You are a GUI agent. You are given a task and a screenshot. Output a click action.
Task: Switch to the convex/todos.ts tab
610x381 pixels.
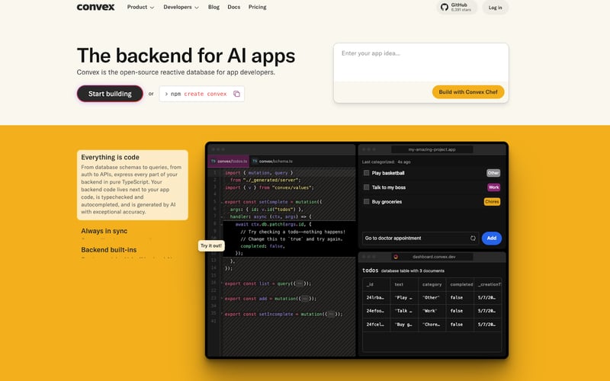[229, 161]
